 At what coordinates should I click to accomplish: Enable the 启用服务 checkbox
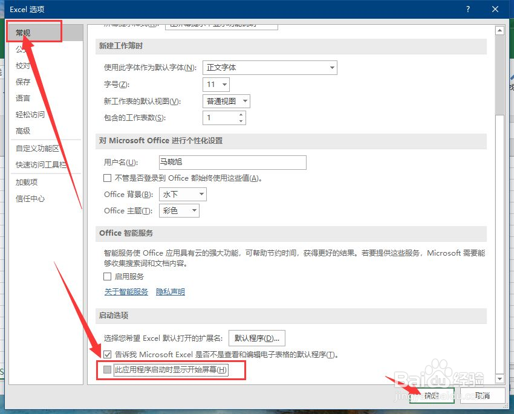tap(107, 276)
